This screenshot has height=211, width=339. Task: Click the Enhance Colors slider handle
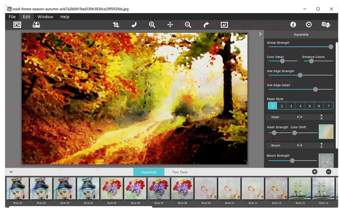(x=311, y=61)
